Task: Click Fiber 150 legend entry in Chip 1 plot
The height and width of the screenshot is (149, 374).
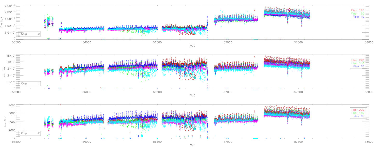Action: click(x=359, y=63)
